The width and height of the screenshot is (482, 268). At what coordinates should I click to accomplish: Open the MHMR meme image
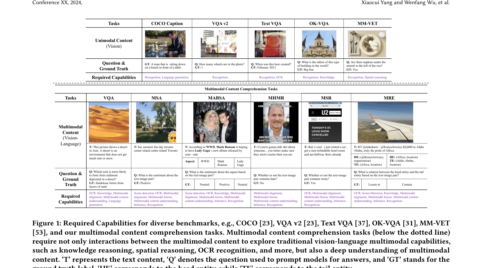click(x=276, y=122)
